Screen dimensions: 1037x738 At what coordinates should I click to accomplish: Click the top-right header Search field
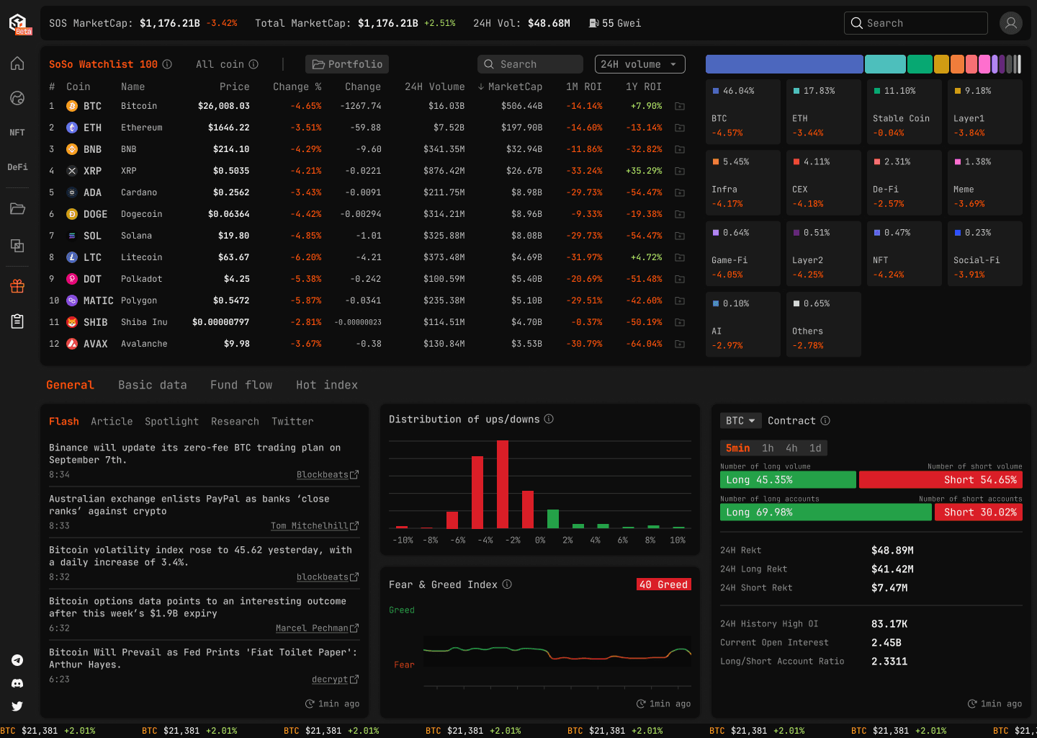coord(916,23)
